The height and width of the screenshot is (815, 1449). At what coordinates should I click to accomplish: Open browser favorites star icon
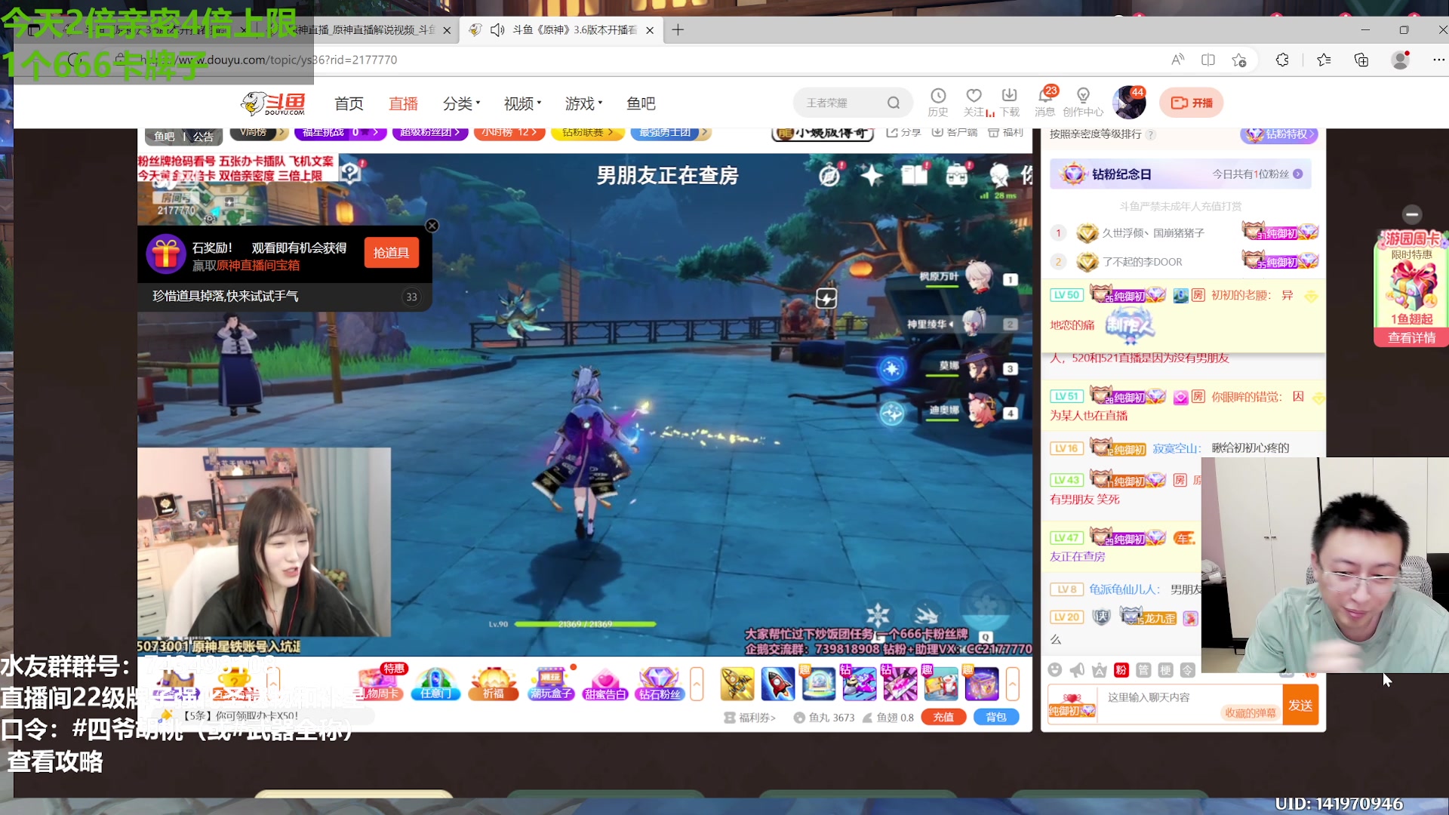1324,60
